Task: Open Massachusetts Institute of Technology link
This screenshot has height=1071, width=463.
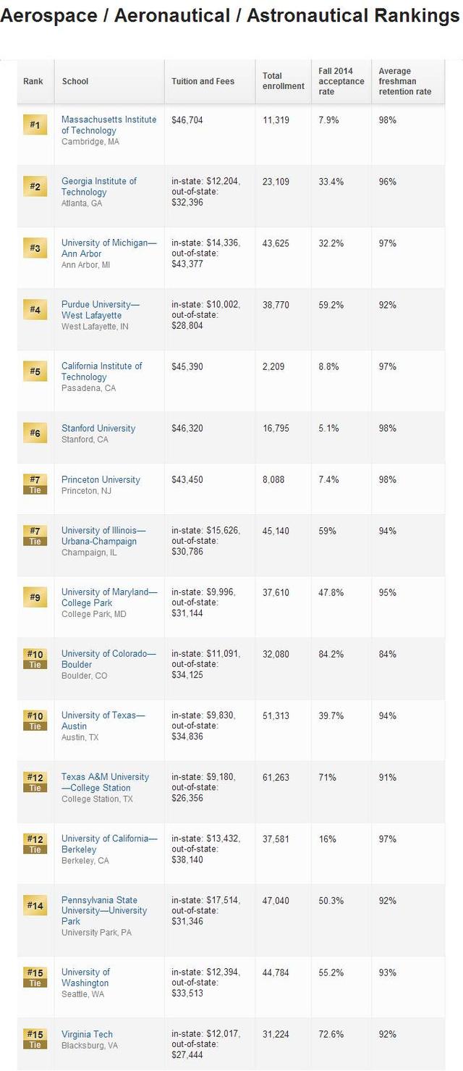Action: click(x=109, y=125)
